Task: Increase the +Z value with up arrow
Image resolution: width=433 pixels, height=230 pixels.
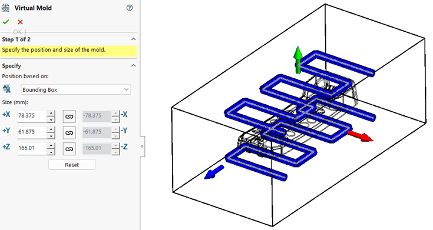Action: pyautogui.click(x=51, y=146)
